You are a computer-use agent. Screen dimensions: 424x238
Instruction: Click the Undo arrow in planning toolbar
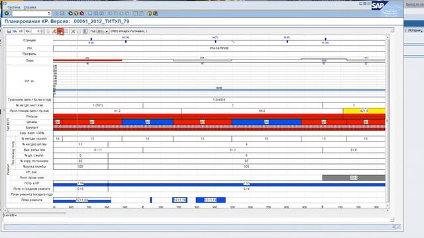point(15,31)
